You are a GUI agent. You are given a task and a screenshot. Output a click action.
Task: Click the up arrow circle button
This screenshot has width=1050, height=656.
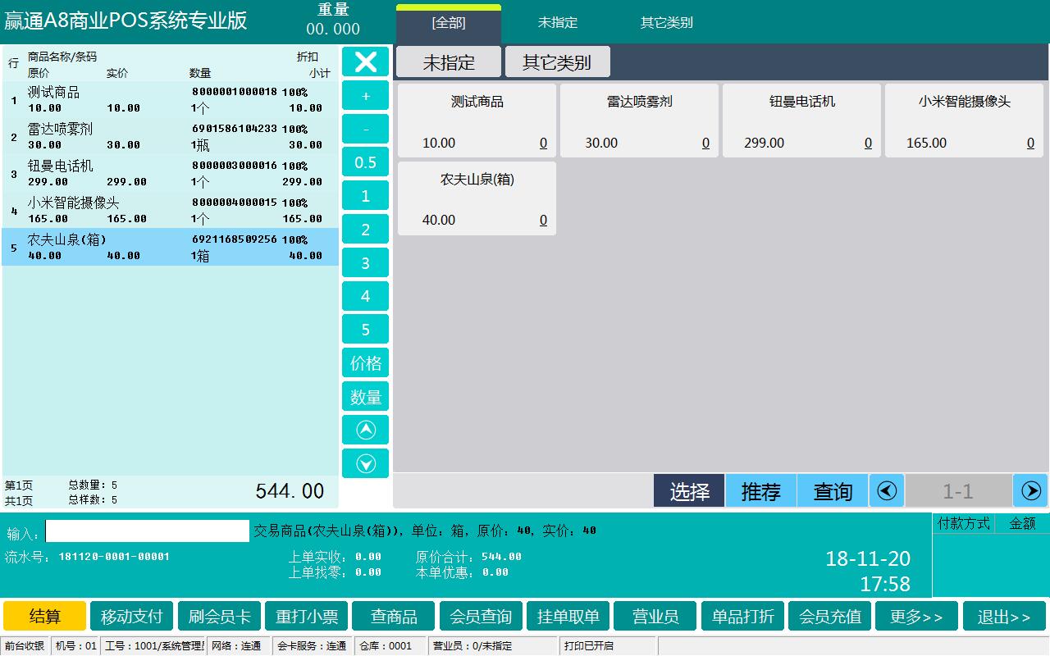(365, 430)
